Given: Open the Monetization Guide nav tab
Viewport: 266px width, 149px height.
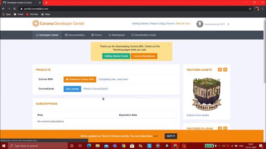Looking at the screenshot, I should pyautogui.click(x=143, y=35).
